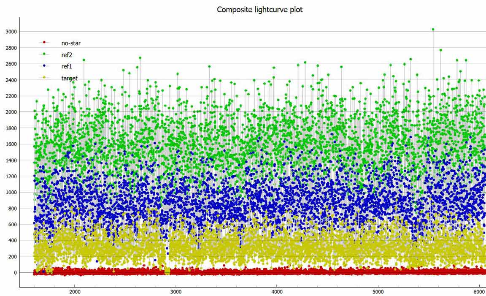Click the blue ref1 legend marker
This screenshot has width=486, height=296.
pyautogui.click(x=44, y=66)
